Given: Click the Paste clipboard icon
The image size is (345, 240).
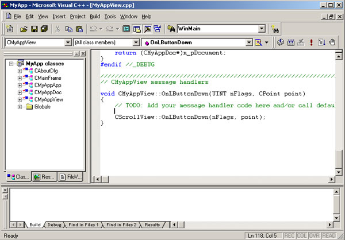Looking at the screenshot, I should pos(79,29).
